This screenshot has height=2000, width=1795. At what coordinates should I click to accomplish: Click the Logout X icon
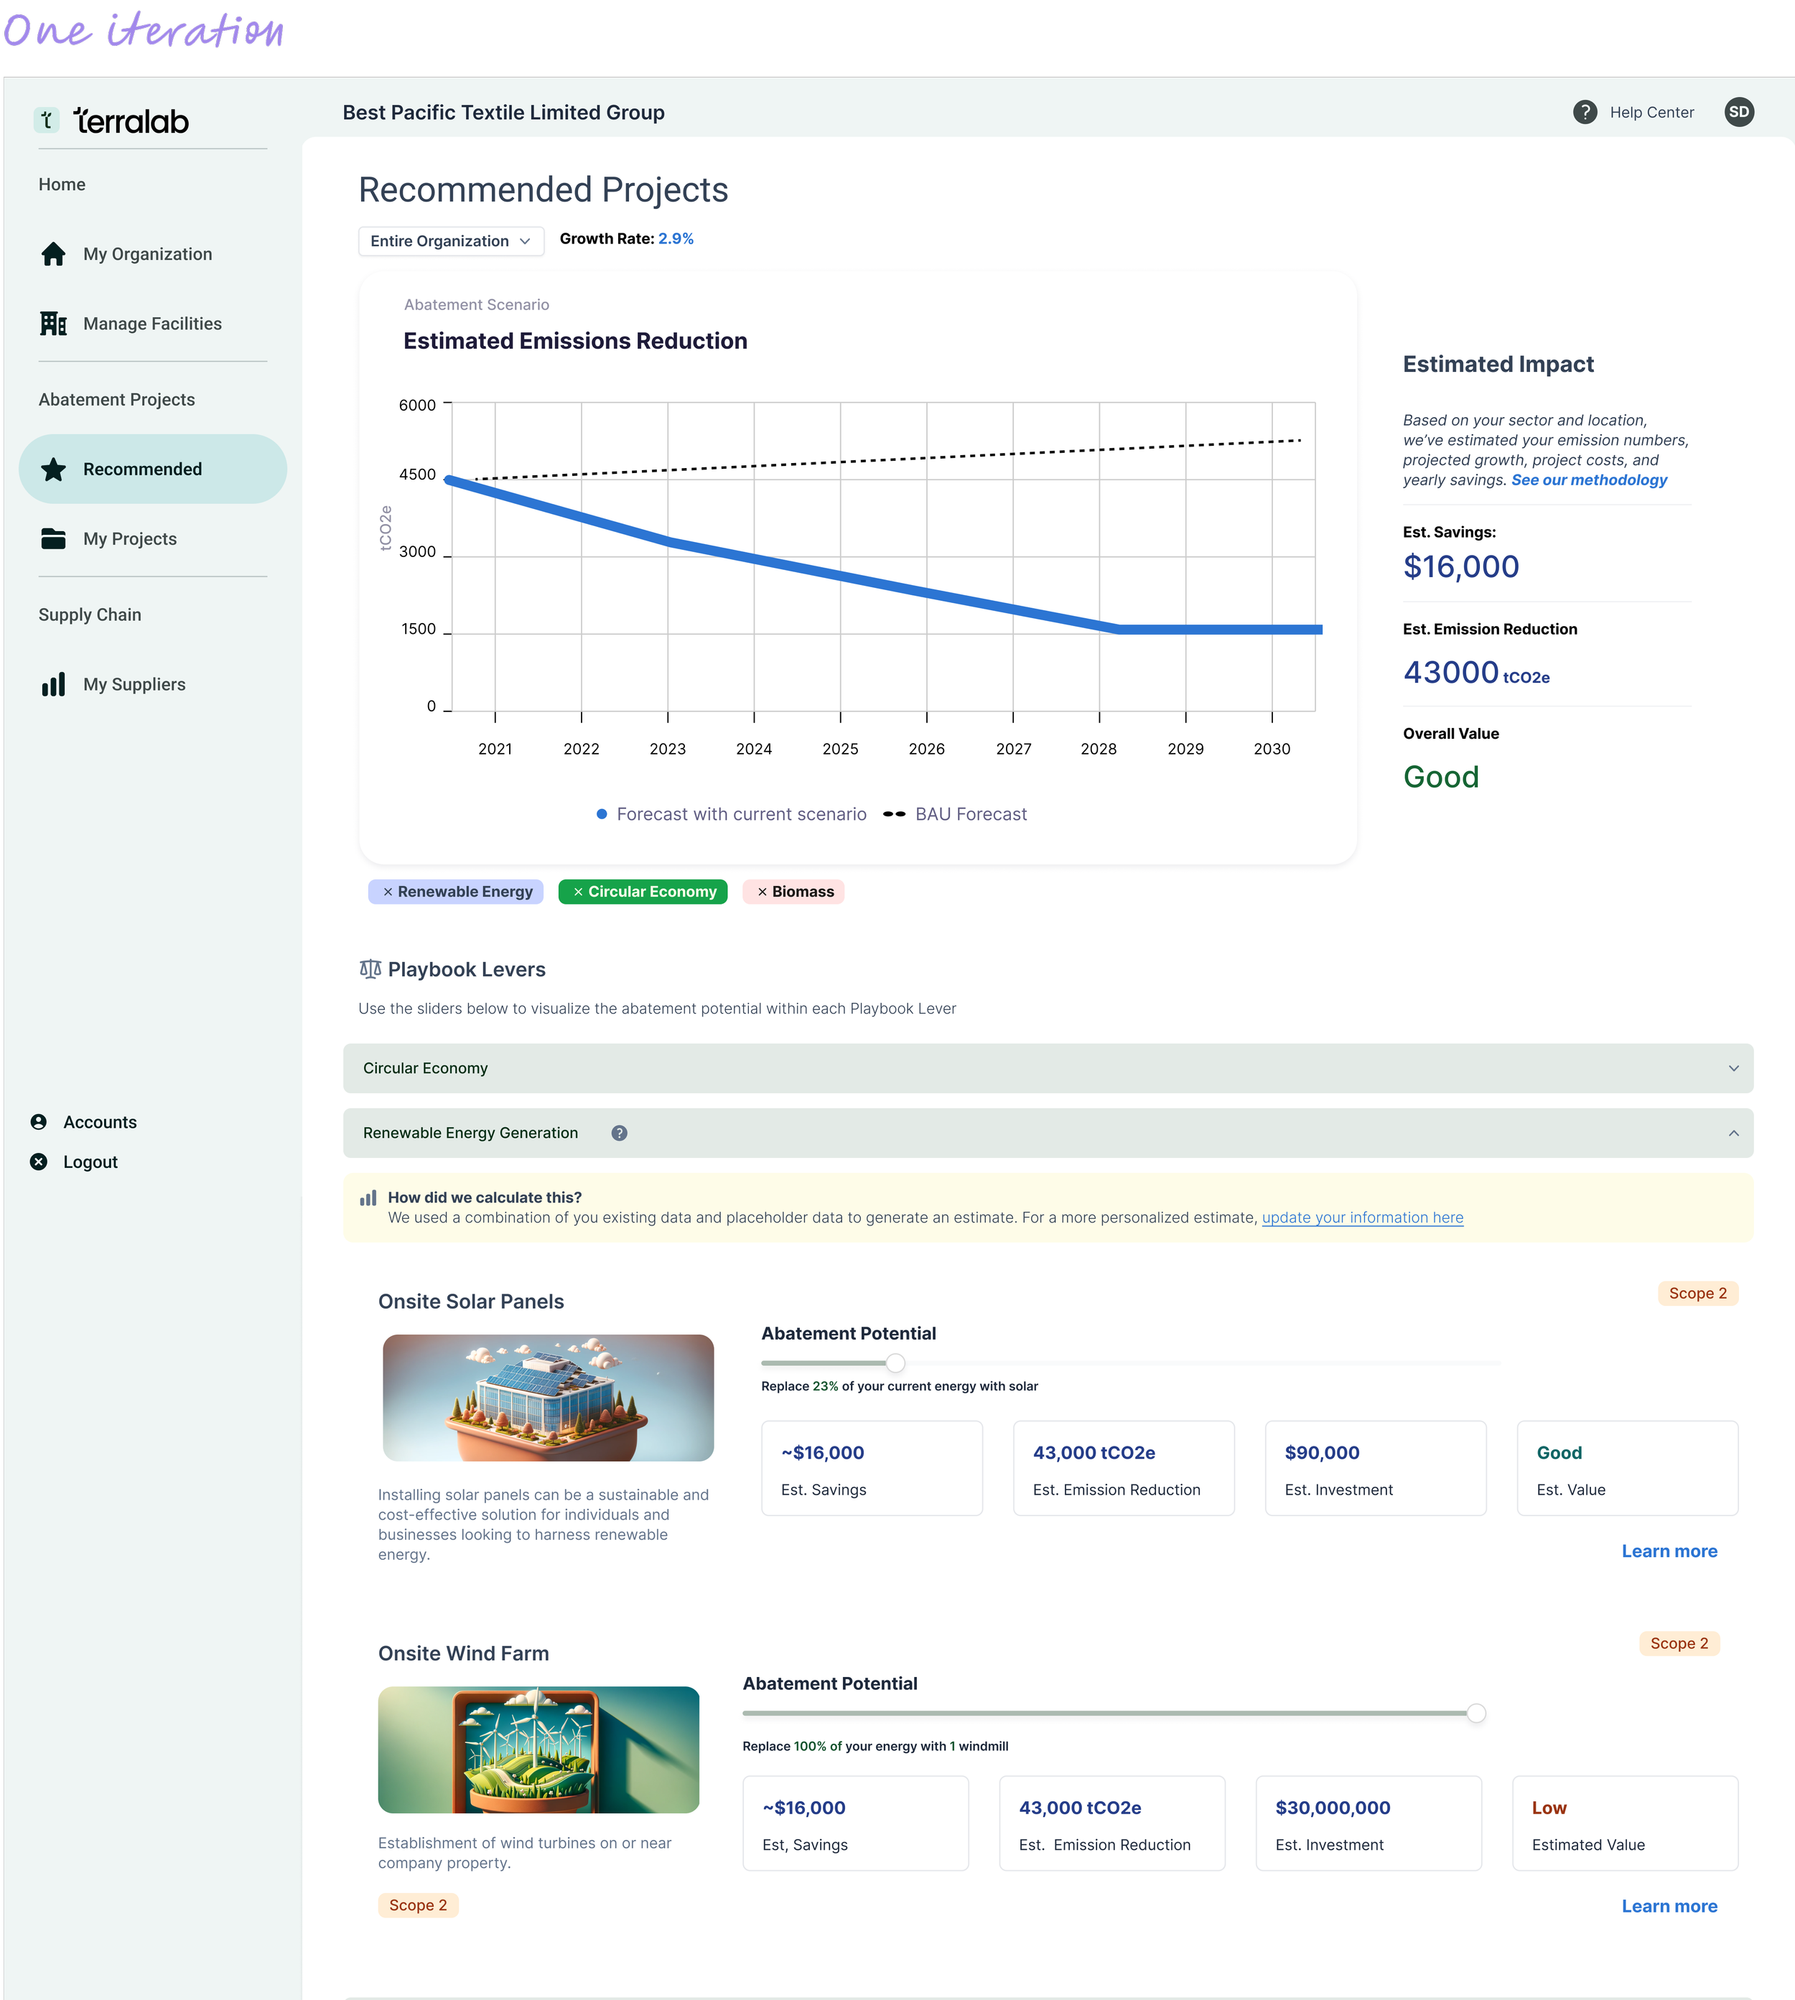39,1162
